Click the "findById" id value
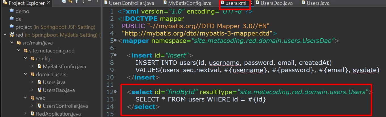The width and height of the screenshot is (386, 117). pyautogui.click(x=182, y=92)
